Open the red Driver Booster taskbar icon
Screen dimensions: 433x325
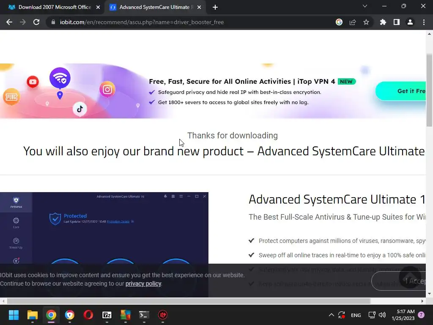pos(163,315)
